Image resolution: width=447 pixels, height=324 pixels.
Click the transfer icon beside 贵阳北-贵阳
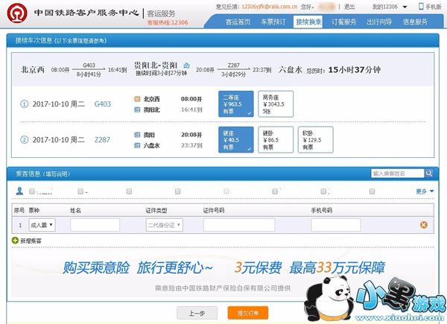pos(187,66)
